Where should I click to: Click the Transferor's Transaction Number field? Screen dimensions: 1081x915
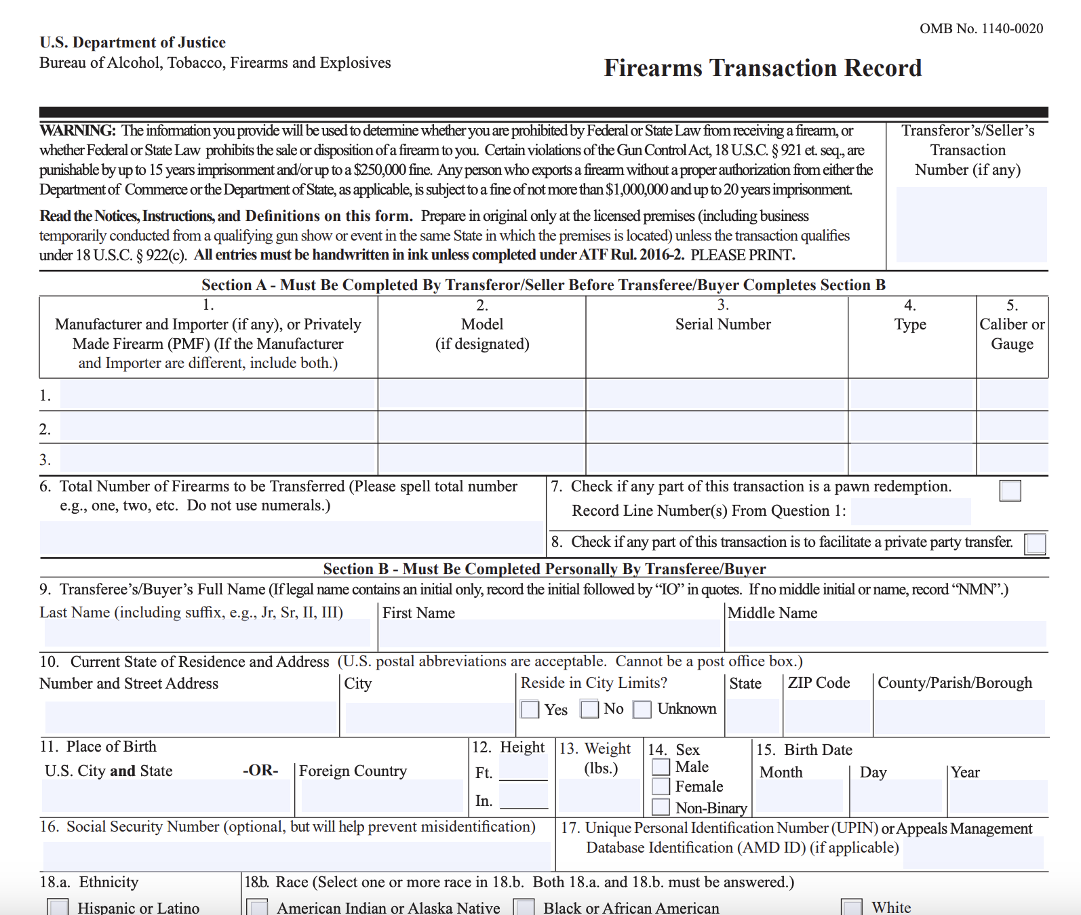[x=971, y=224]
